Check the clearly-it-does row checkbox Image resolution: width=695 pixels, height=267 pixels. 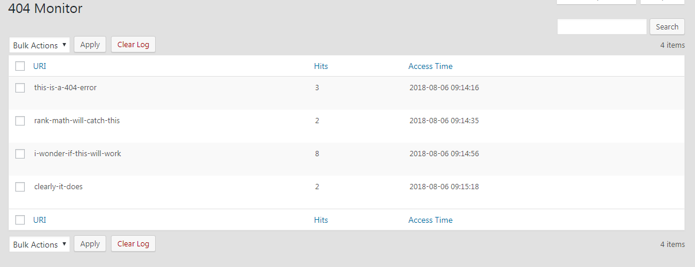click(20, 187)
